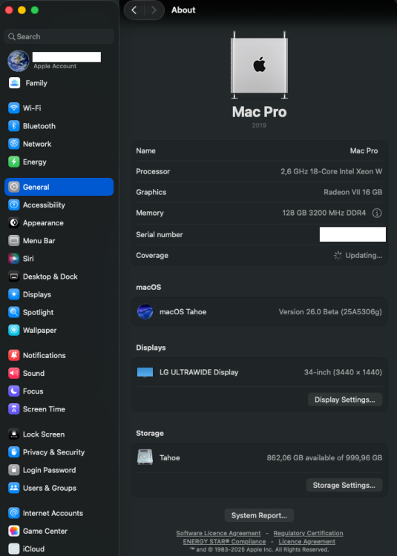Open Bluetooth settings icon in sidebar
Screen dimensions: 397x556
[x=14, y=126]
